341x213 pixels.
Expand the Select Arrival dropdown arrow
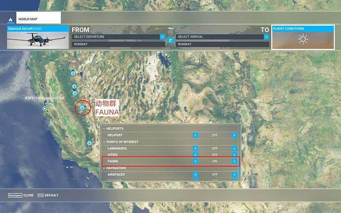click(266, 37)
